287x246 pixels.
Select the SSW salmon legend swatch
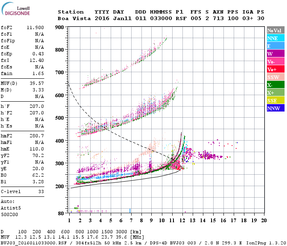[276, 77]
